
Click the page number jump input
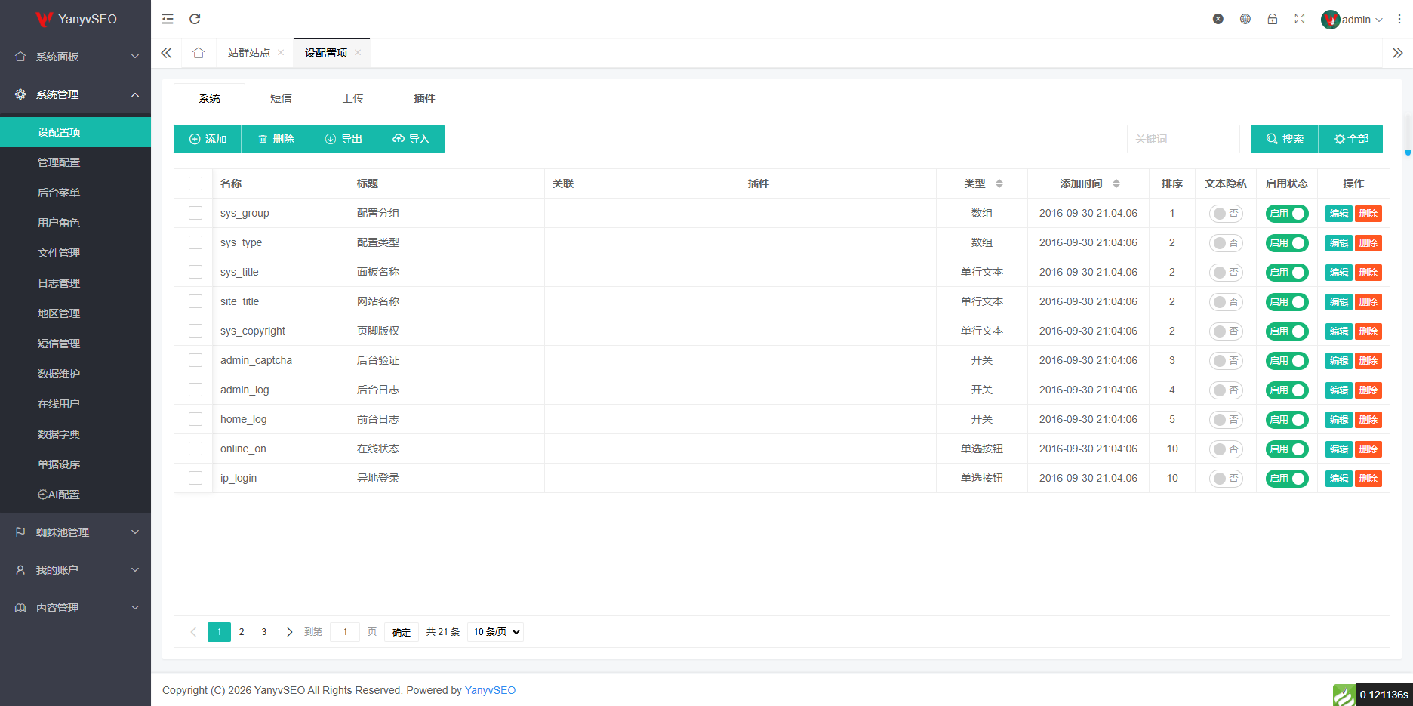pyautogui.click(x=345, y=632)
